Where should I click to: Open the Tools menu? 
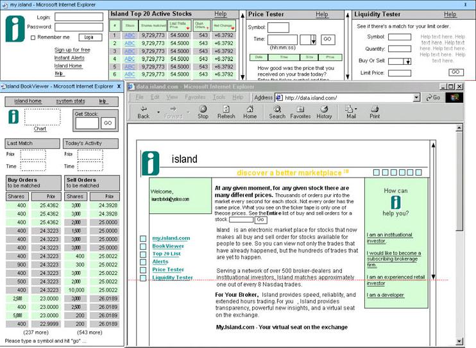(219, 97)
